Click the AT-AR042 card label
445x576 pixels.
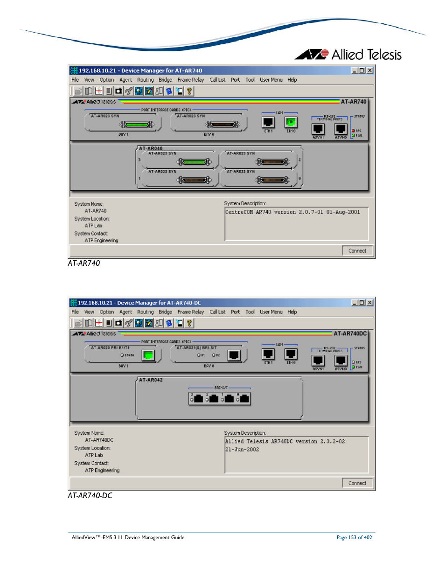pyautogui.click(x=151, y=380)
